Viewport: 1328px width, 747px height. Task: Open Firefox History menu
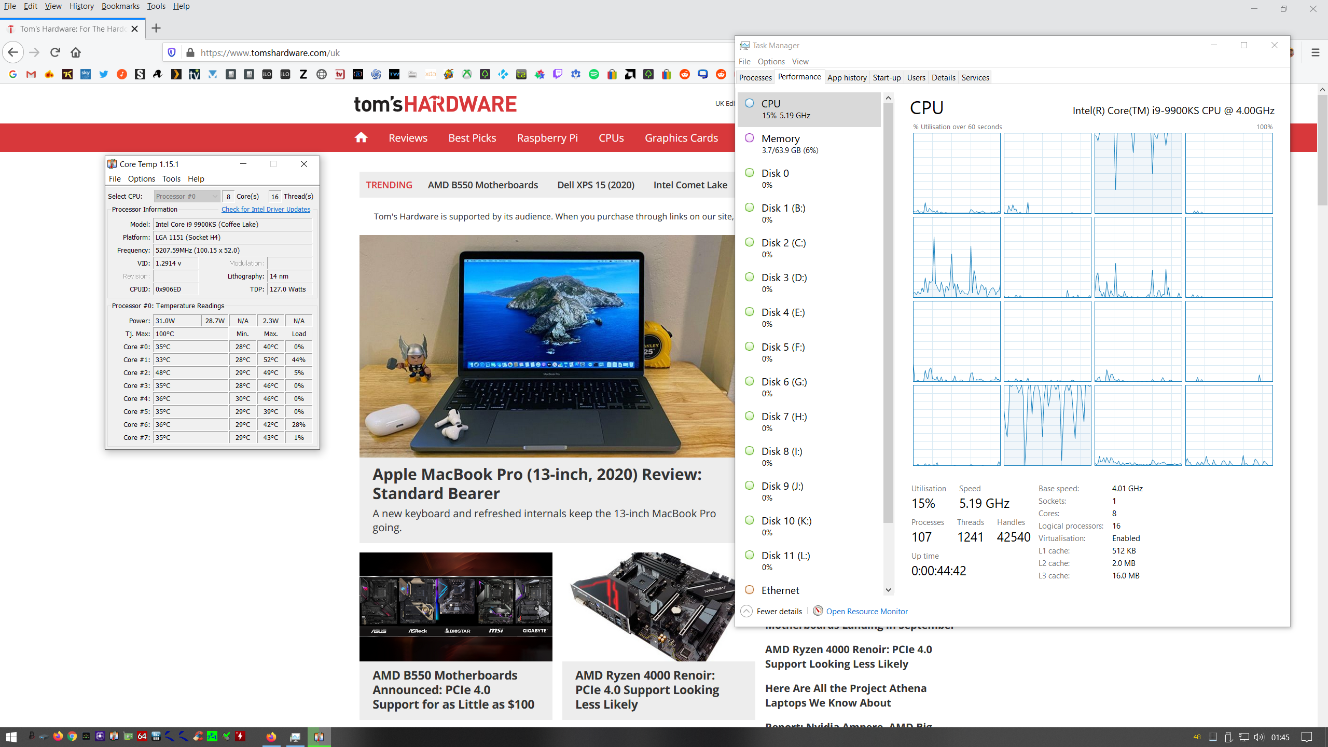click(x=81, y=6)
